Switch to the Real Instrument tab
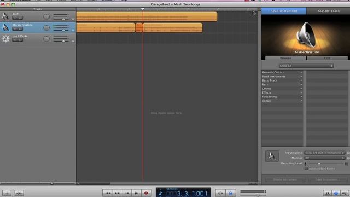The image size is (350, 197). click(284, 11)
